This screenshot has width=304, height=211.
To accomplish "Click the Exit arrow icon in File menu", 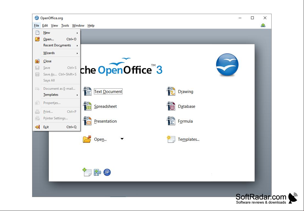I will click(37, 127).
